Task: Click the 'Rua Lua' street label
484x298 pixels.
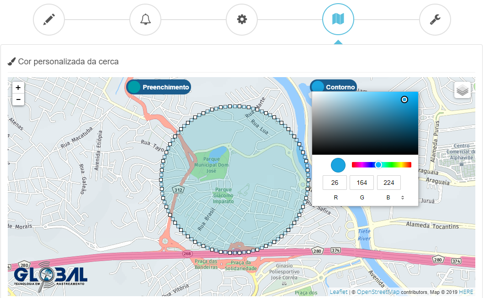Action: point(259,127)
